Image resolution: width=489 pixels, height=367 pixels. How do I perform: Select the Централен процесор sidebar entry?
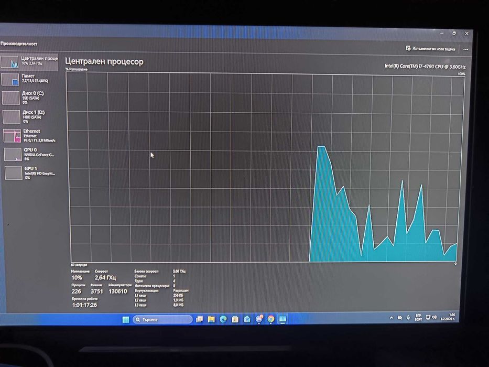click(29, 62)
